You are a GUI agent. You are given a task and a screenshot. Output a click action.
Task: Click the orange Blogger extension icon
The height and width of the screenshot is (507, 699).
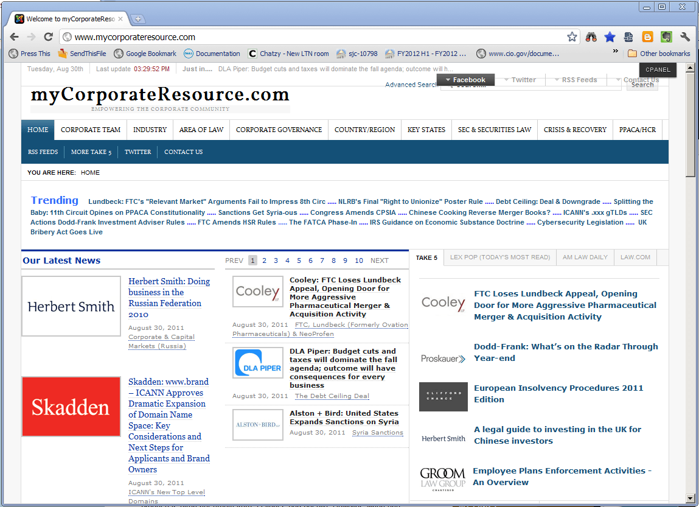[647, 37]
